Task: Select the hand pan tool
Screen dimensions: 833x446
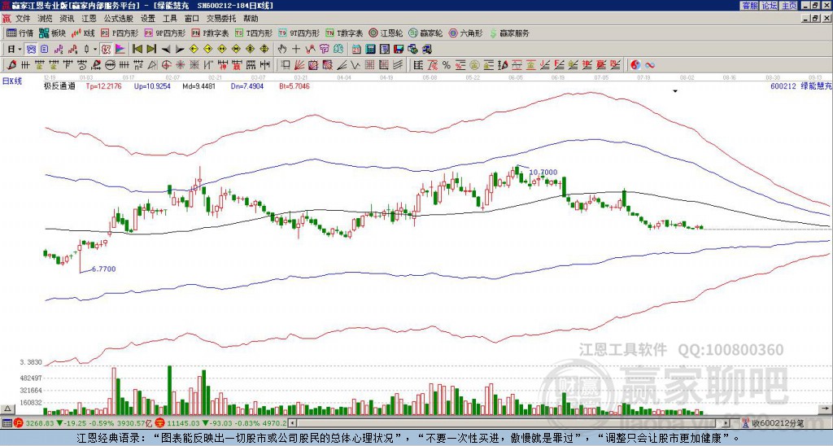Action: tap(282, 50)
